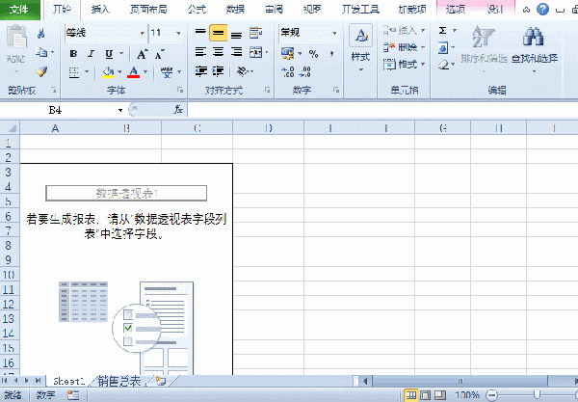Click the accounting number format icon
The height and width of the screenshot is (402, 578).
[287, 54]
